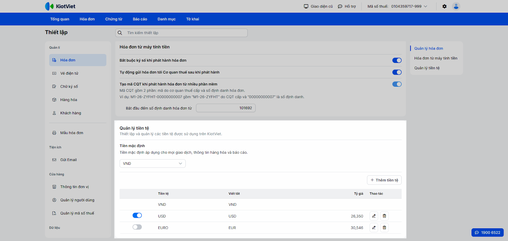Open Hỗ trợ help link

[x=347, y=6]
